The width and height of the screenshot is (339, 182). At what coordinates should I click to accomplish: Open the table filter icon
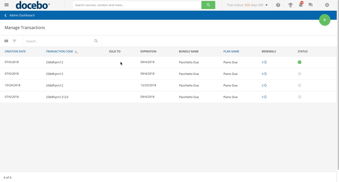(15, 41)
